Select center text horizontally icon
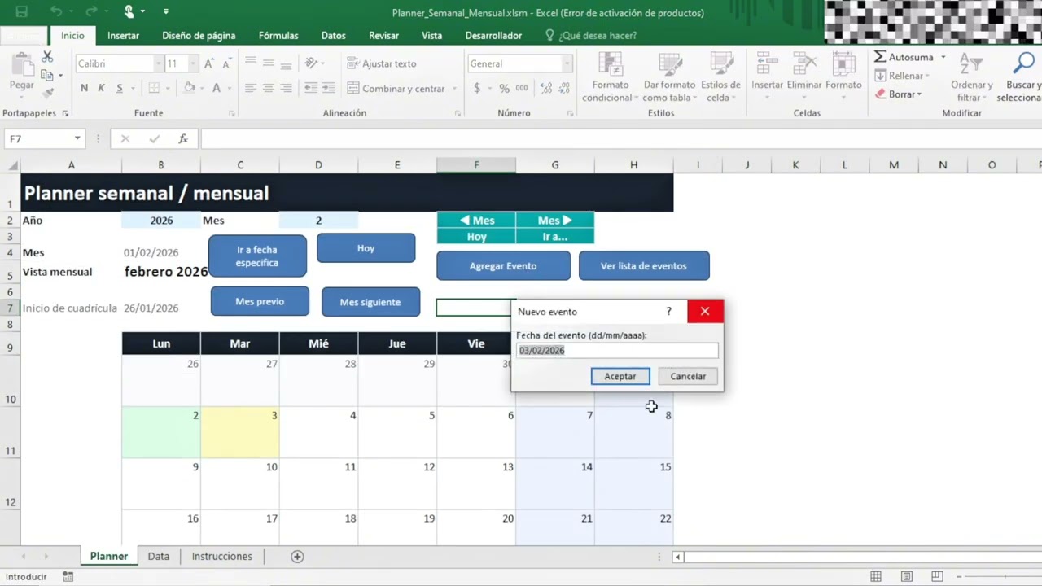 (x=268, y=88)
